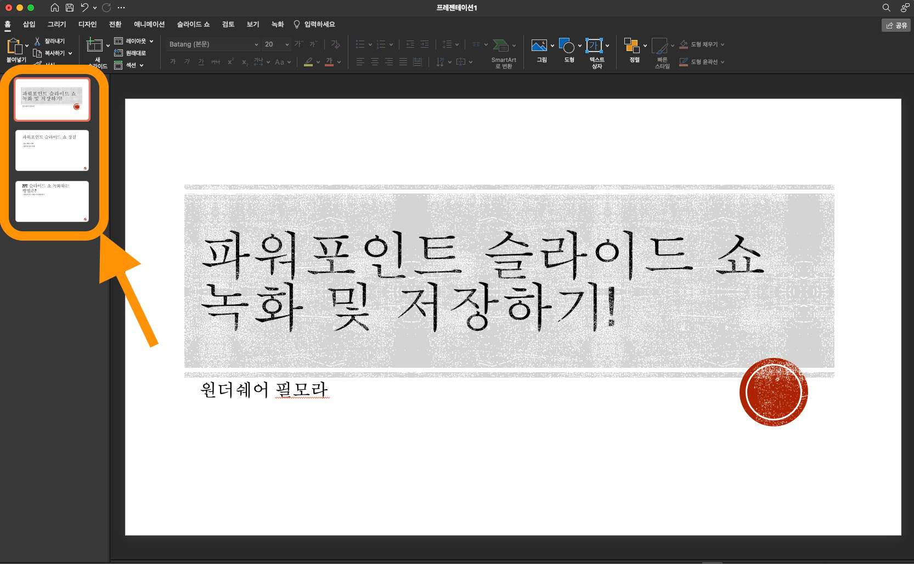Open the 보기 view tab
The image size is (914, 564).
pyautogui.click(x=253, y=24)
